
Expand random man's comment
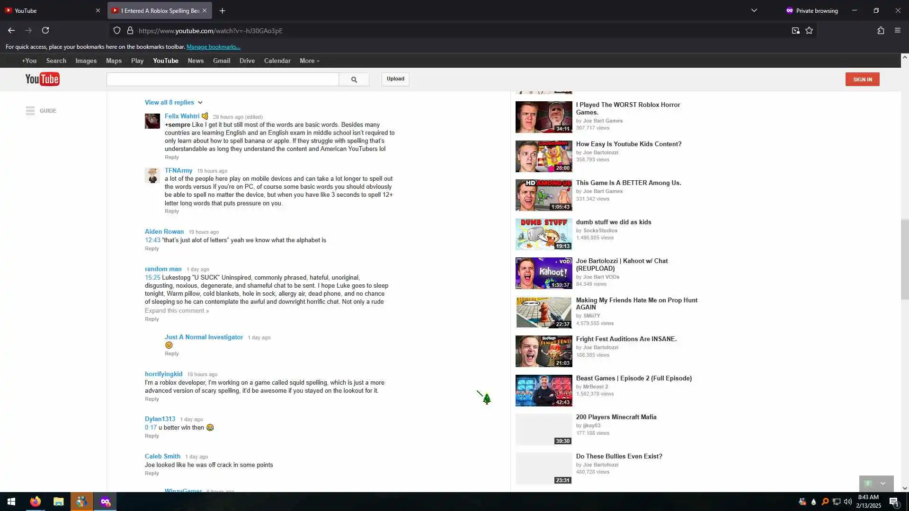(x=177, y=310)
